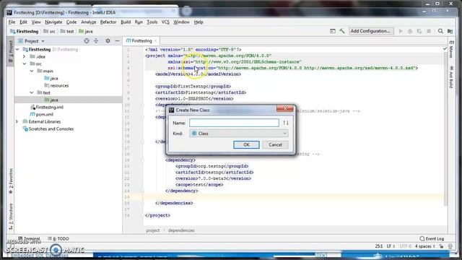462x260 pixels.
Task: Click the Stop square icon in toolbar
Action: click(x=429, y=31)
